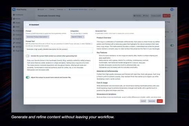Click the Plugin Store icon in the sidebar
Viewport: 189px width, 126px height.
(x=14, y=51)
